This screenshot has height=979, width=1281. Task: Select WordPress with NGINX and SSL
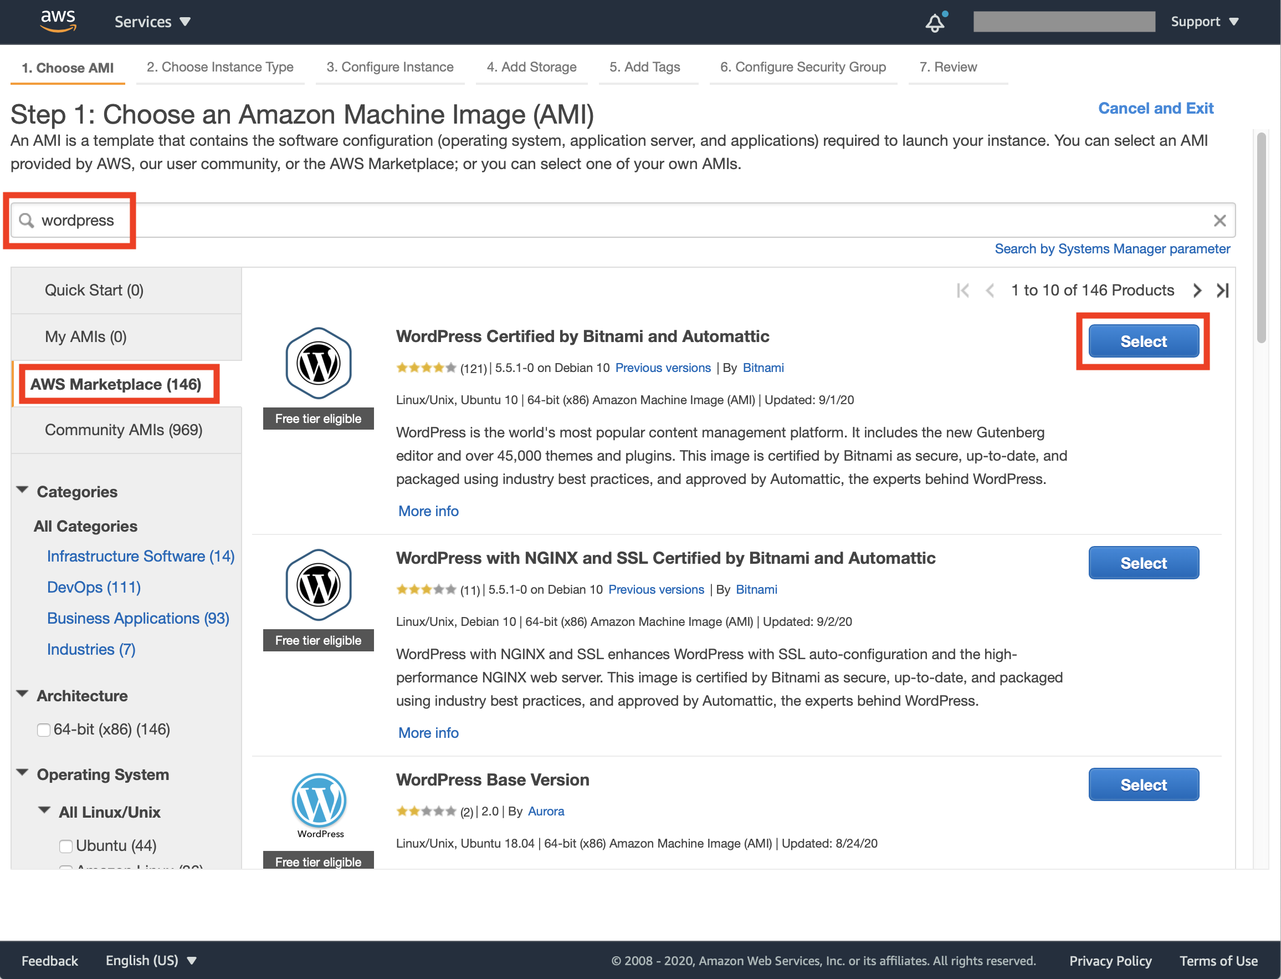coord(1144,563)
